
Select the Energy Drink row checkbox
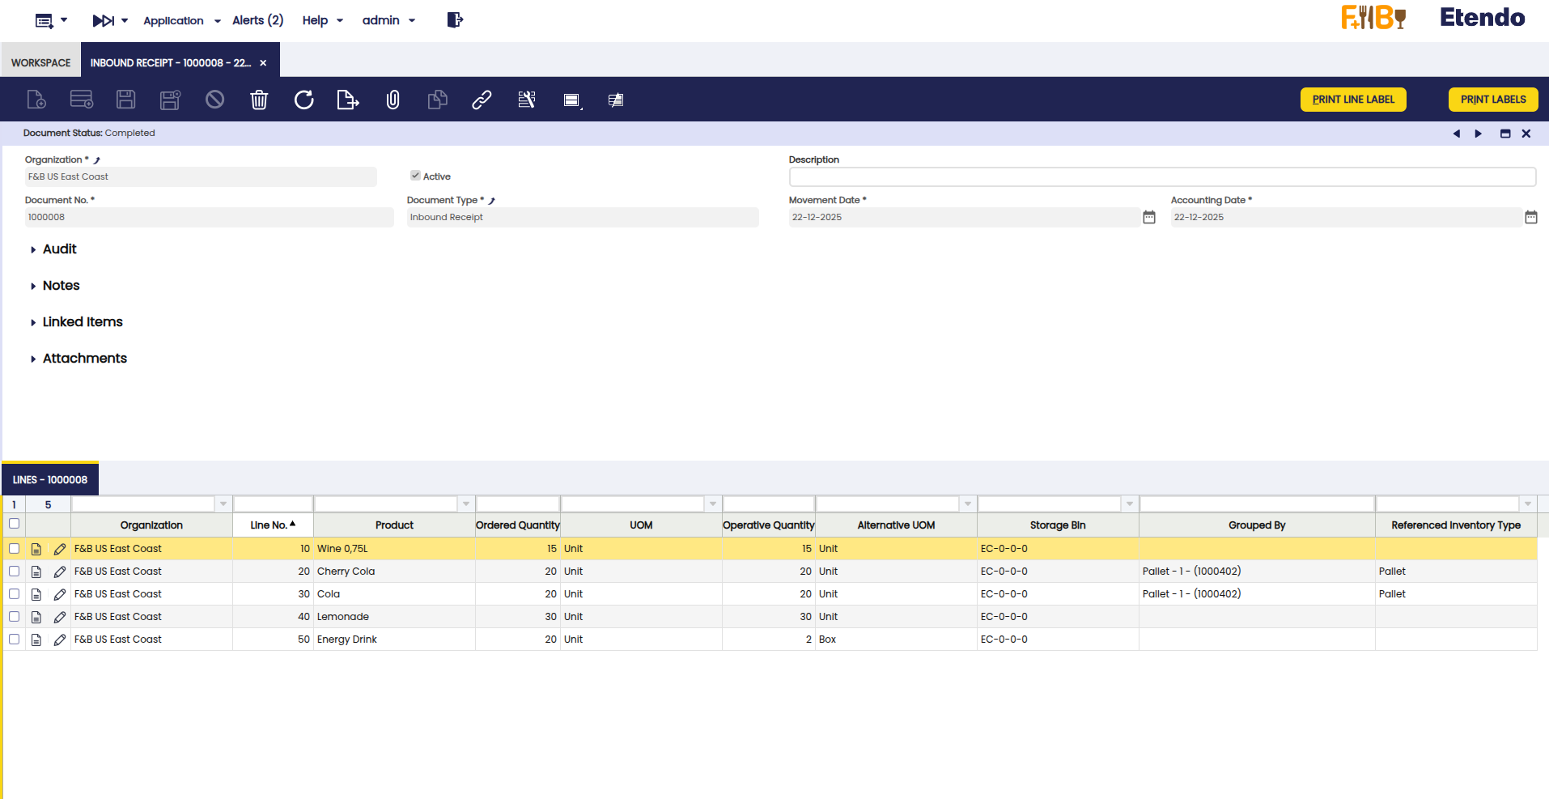pos(15,640)
